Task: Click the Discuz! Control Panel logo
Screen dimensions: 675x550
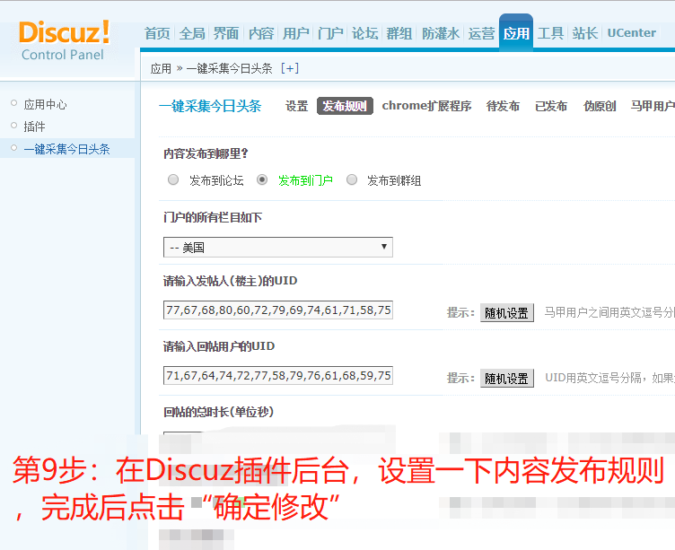Action: point(64,40)
